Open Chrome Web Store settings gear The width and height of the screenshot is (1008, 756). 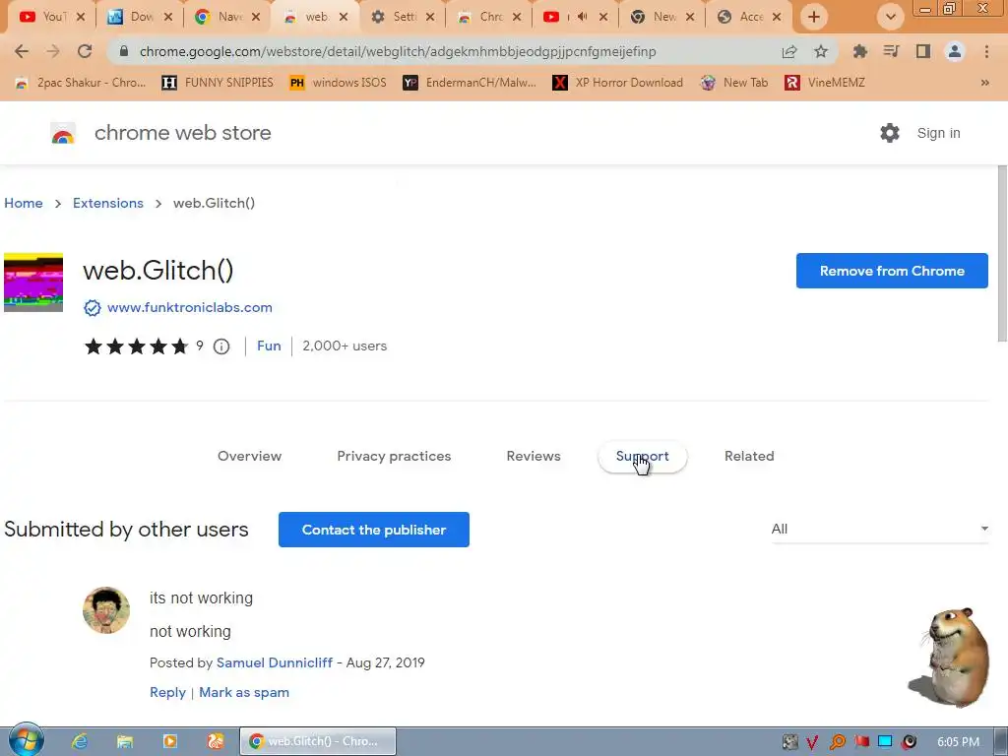[890, 133]
